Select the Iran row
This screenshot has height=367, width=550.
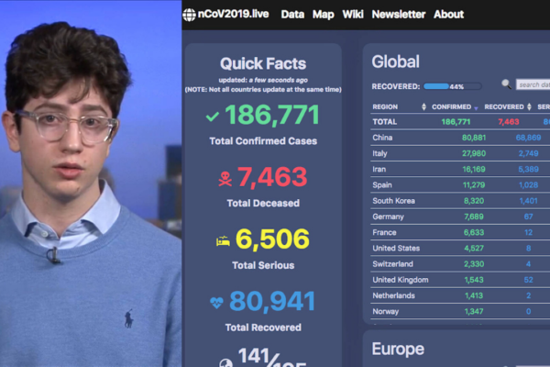(460, 169)
